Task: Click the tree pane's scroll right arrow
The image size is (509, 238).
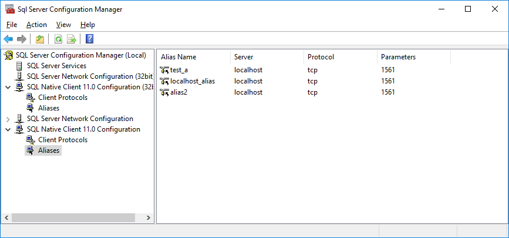Action: click(x=148, y=218)
